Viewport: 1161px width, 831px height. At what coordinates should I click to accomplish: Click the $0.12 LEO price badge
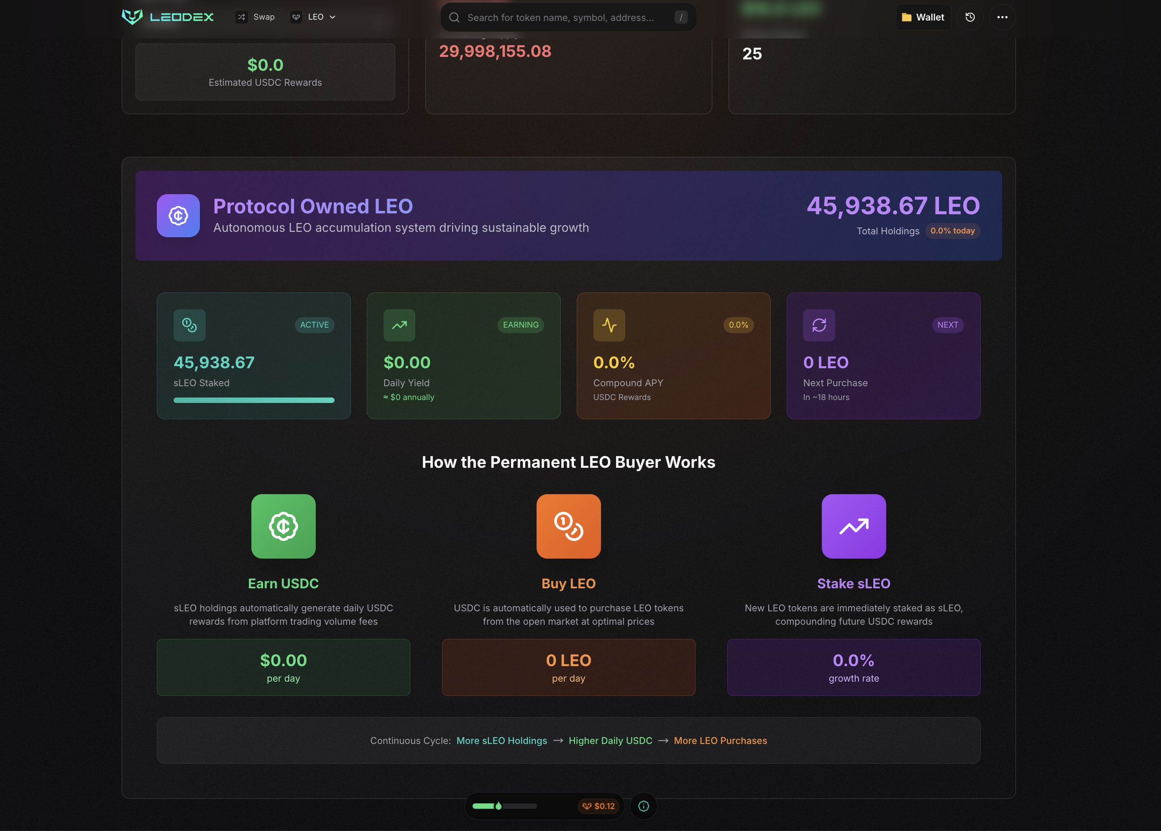click(598, 806)
